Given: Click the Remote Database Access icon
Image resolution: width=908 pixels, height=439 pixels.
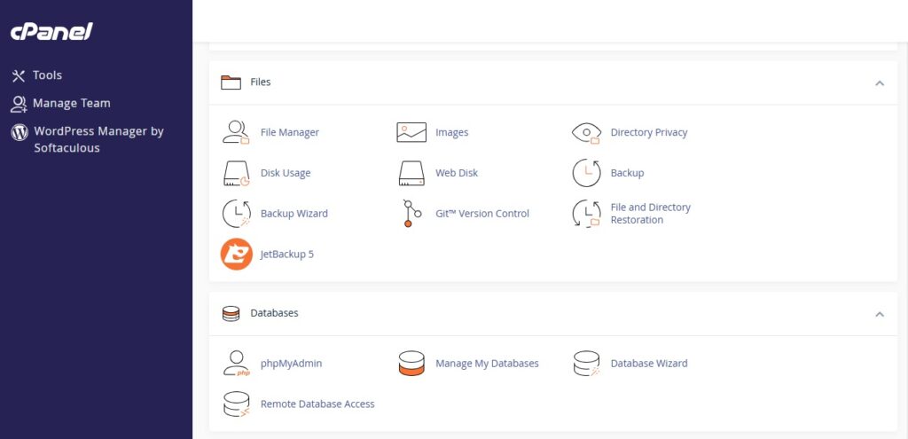Looking at the screenshot, I should (x=236, y=404).
